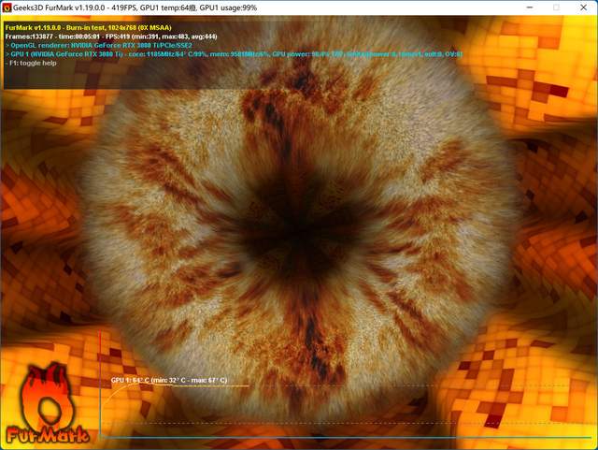The height and width of the screenshot is (450, 598).
Task: Click the 'OpenGL renderer' info line
Action: click(x=99, y=46)
